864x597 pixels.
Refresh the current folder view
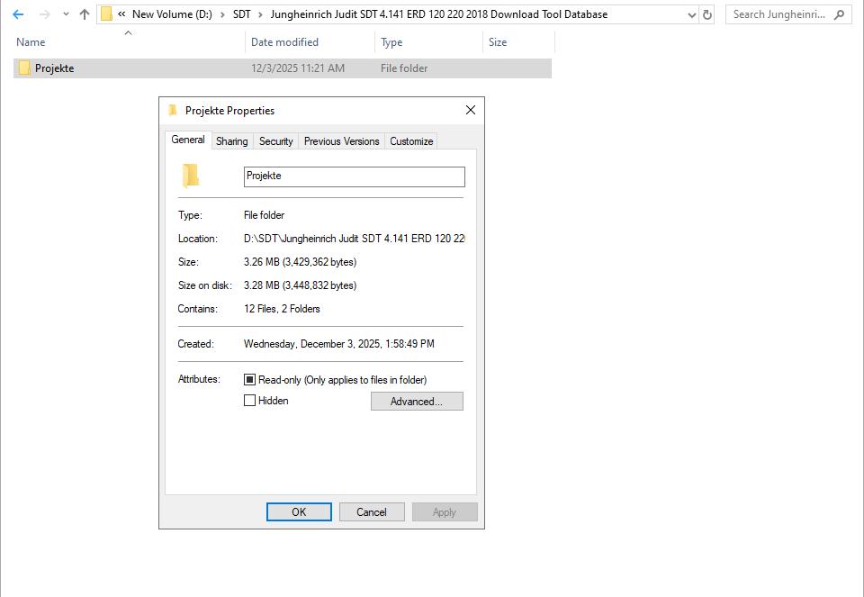point(707,15)
